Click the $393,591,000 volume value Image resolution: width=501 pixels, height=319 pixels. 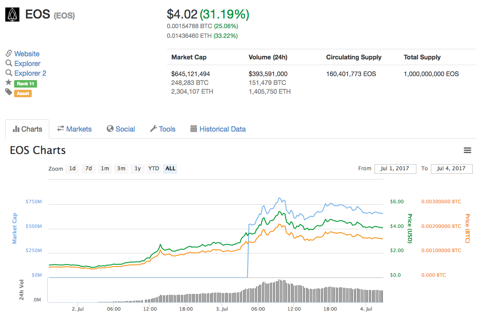(268, 74)
